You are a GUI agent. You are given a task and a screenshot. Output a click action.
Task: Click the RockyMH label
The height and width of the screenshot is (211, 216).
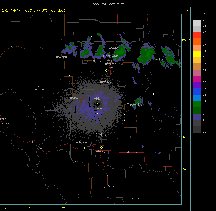[61, 57]
